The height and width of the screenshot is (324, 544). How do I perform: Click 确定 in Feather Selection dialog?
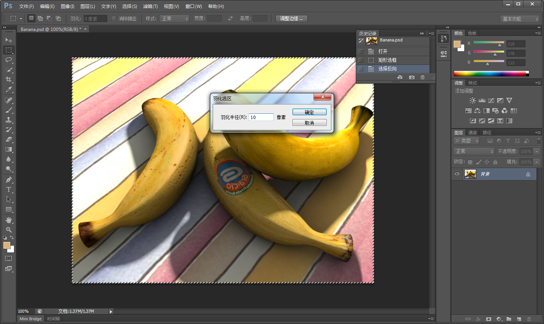point(309,112)
